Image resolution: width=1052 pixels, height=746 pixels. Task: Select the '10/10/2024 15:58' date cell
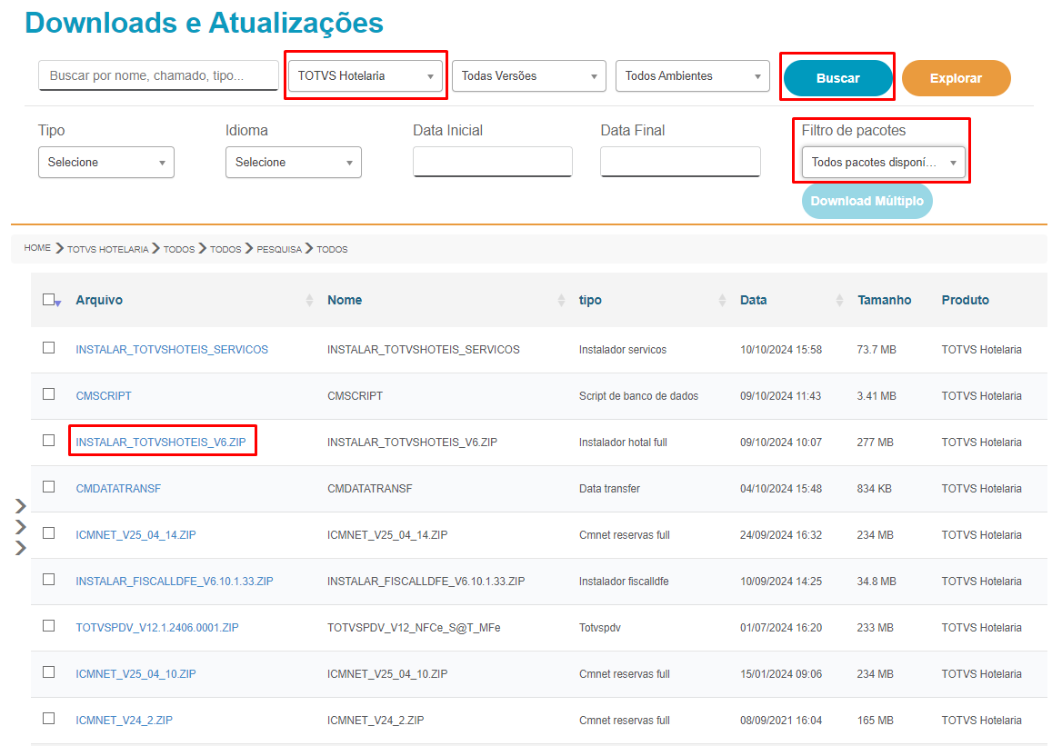[x=781, y=350]
